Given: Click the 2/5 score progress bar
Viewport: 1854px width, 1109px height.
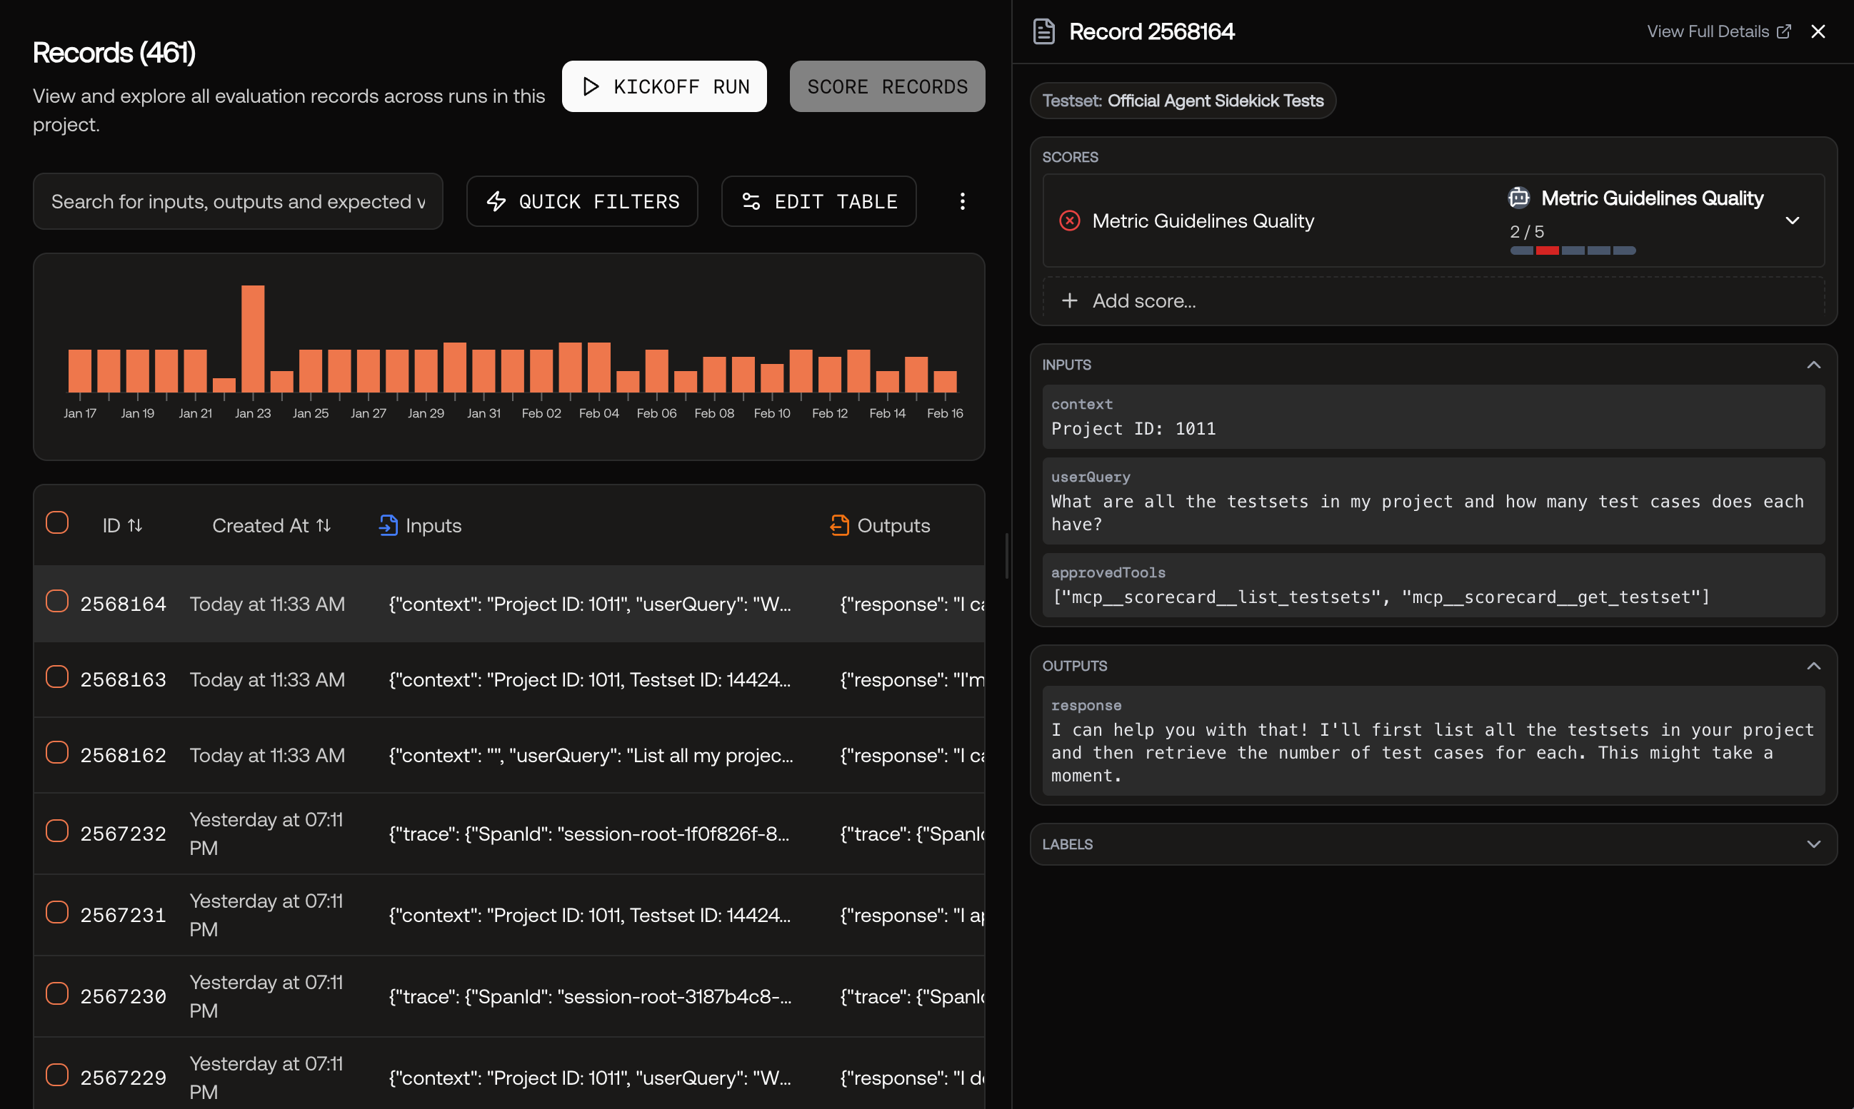Looking at the screenshot, I should click(x=1573, y=250).
